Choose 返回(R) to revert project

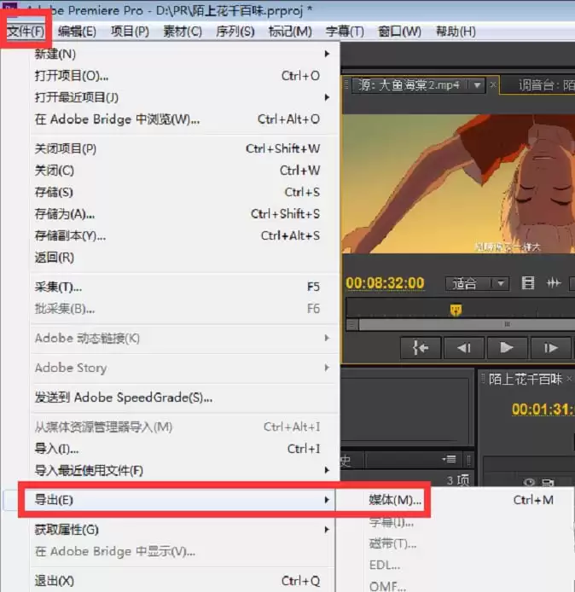(184, 258)
